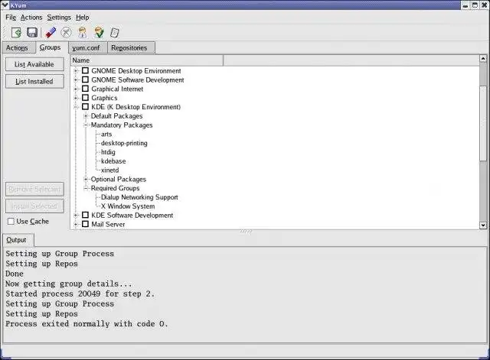Click the user-with-tie toolbar icon
This screenshot has height=360, width=490.
click(x=83, y=32)
